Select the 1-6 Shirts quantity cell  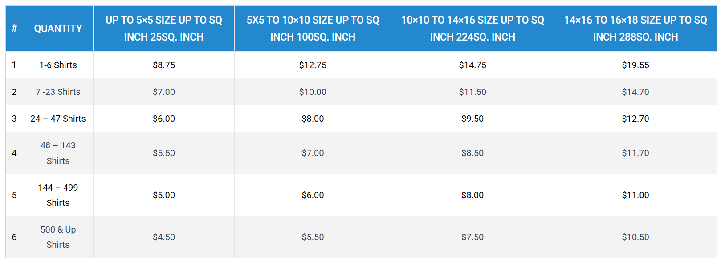[x=58, y=65]
